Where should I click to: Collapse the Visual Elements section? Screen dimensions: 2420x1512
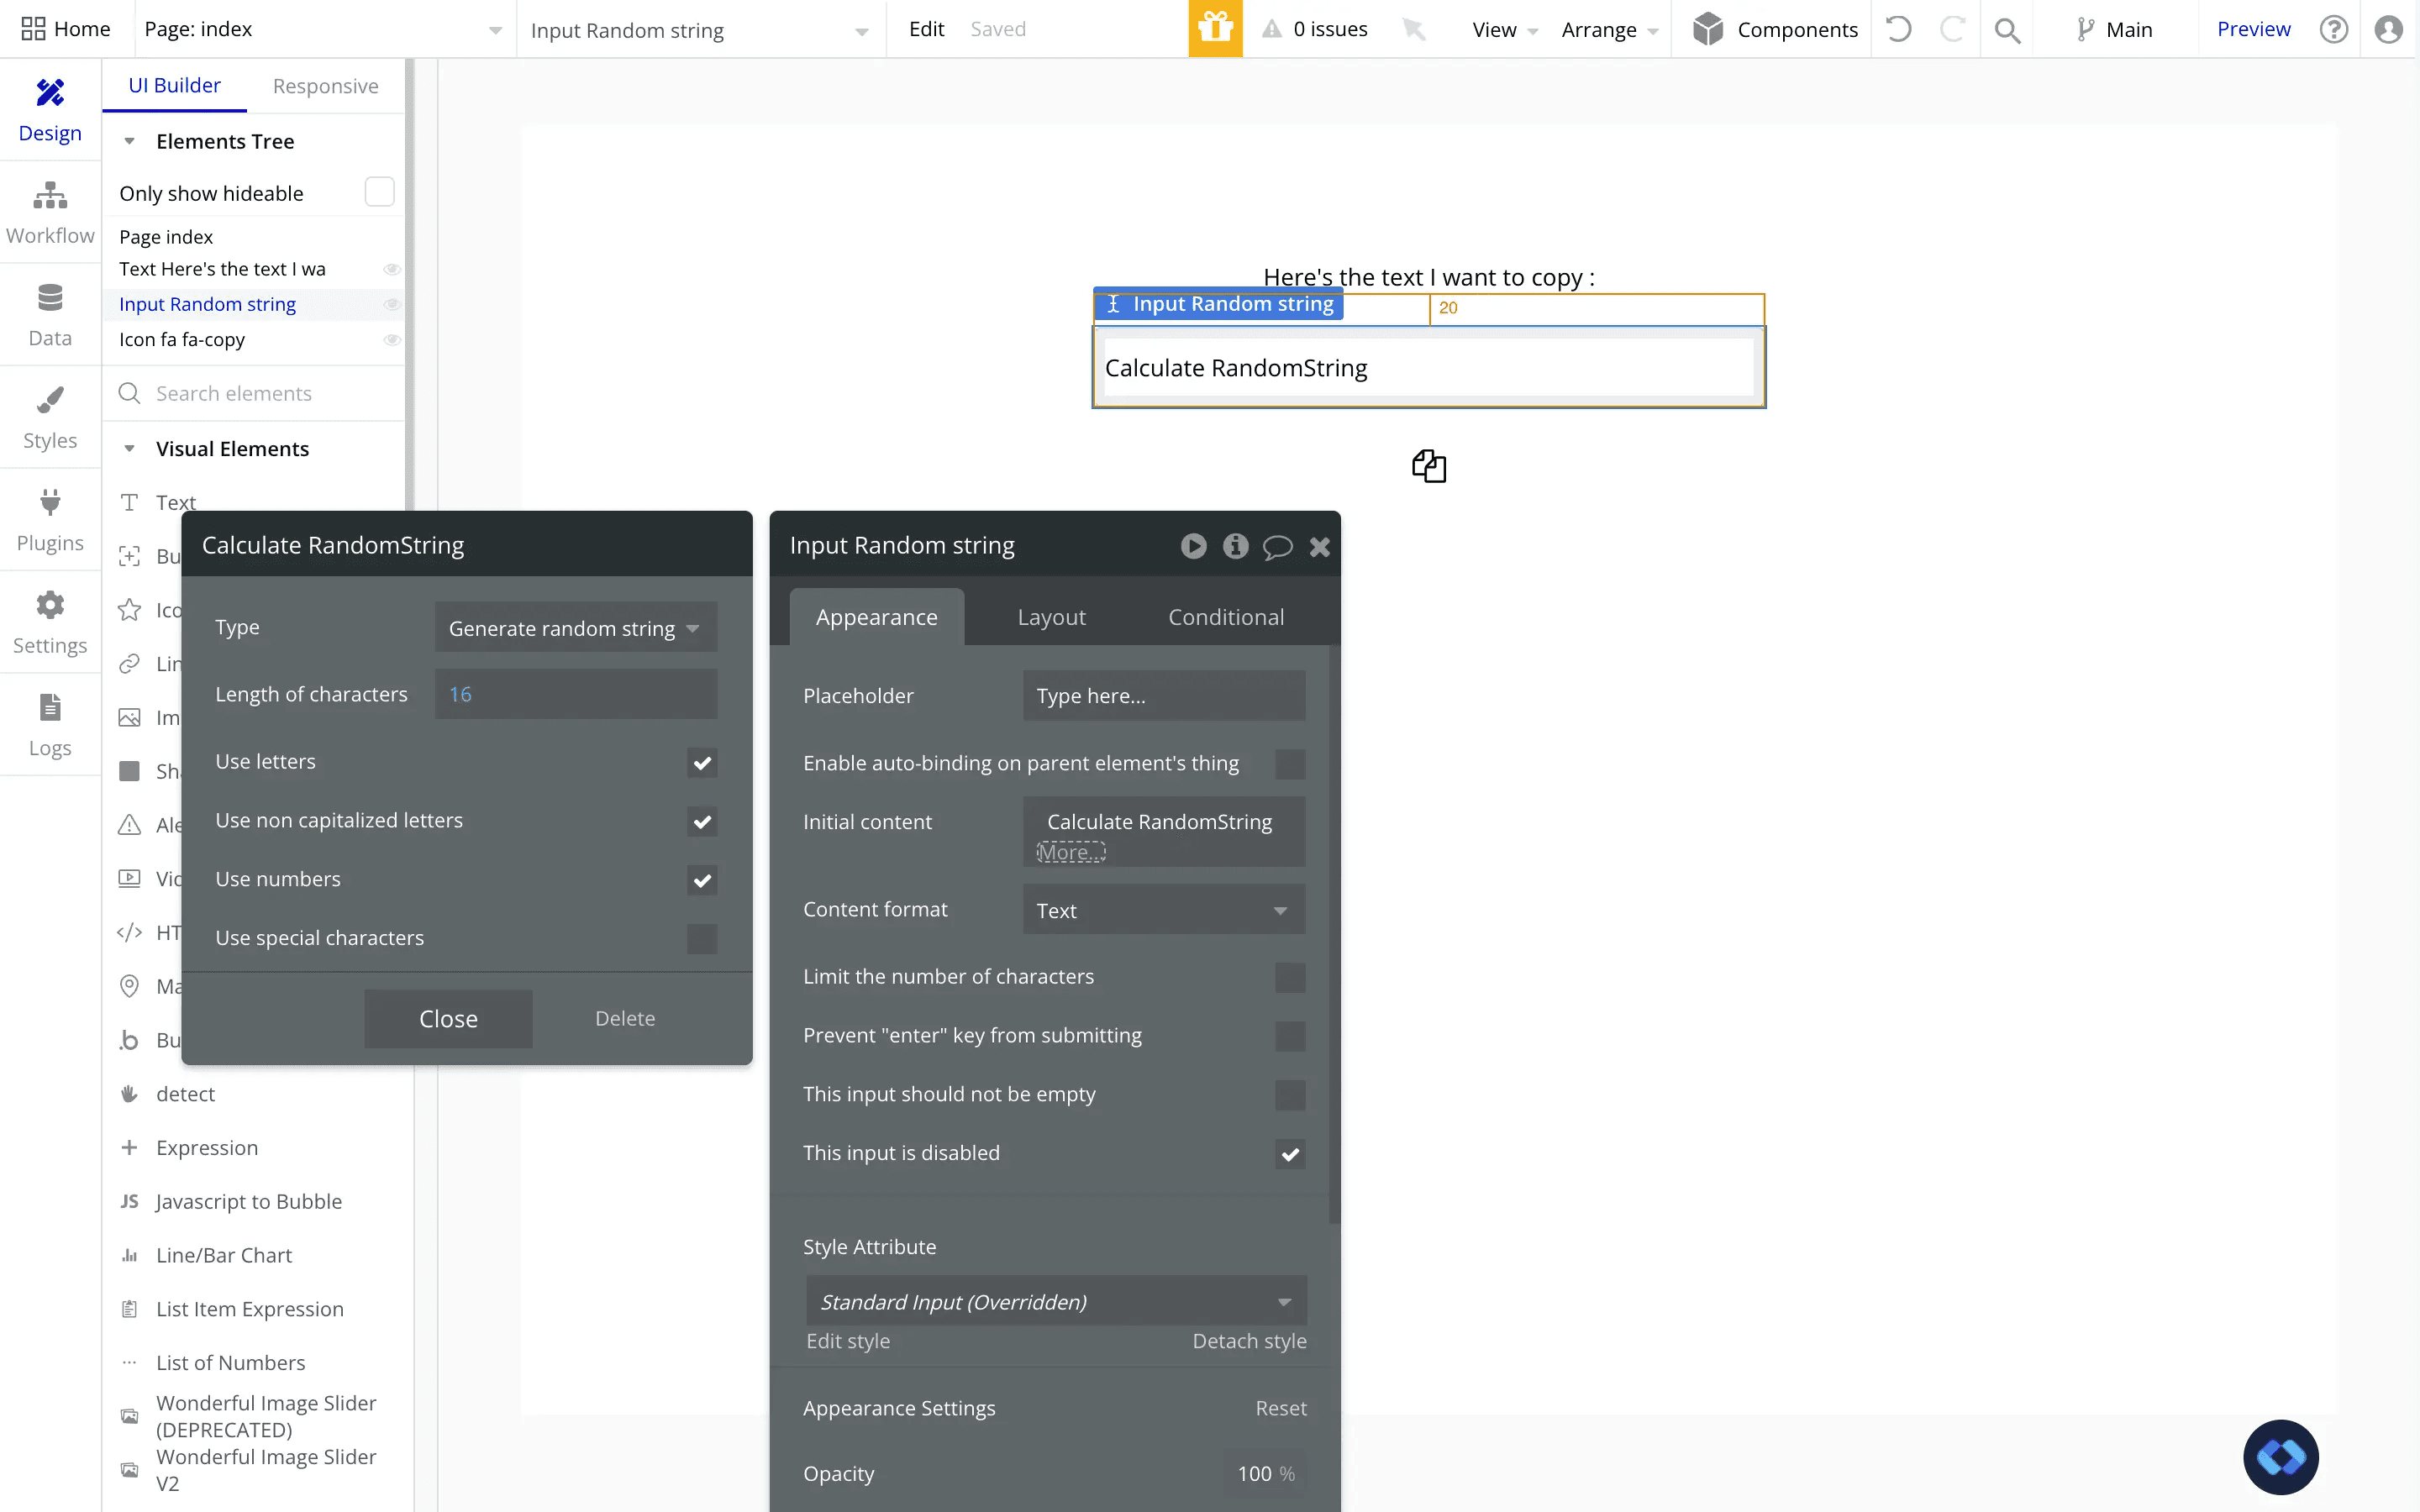click(x=130, y=448)
